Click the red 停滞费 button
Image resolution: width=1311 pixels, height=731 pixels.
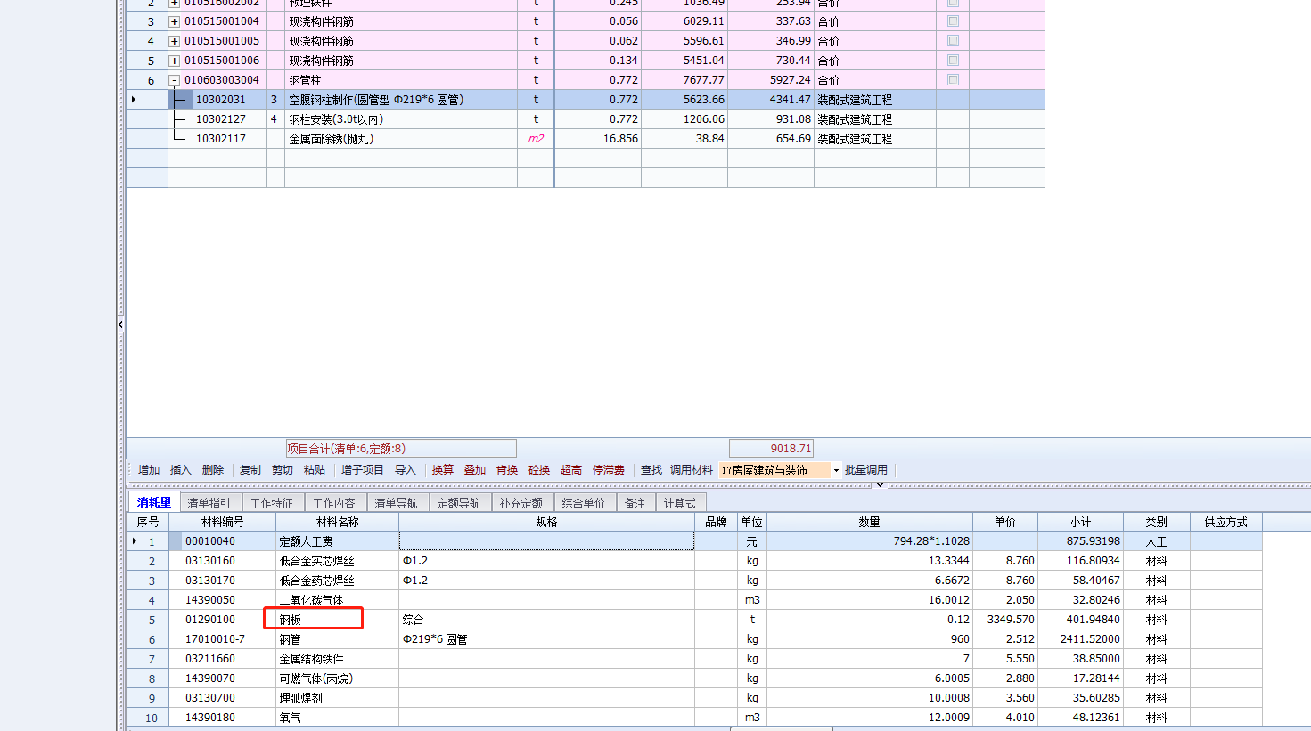pos(609,470)
